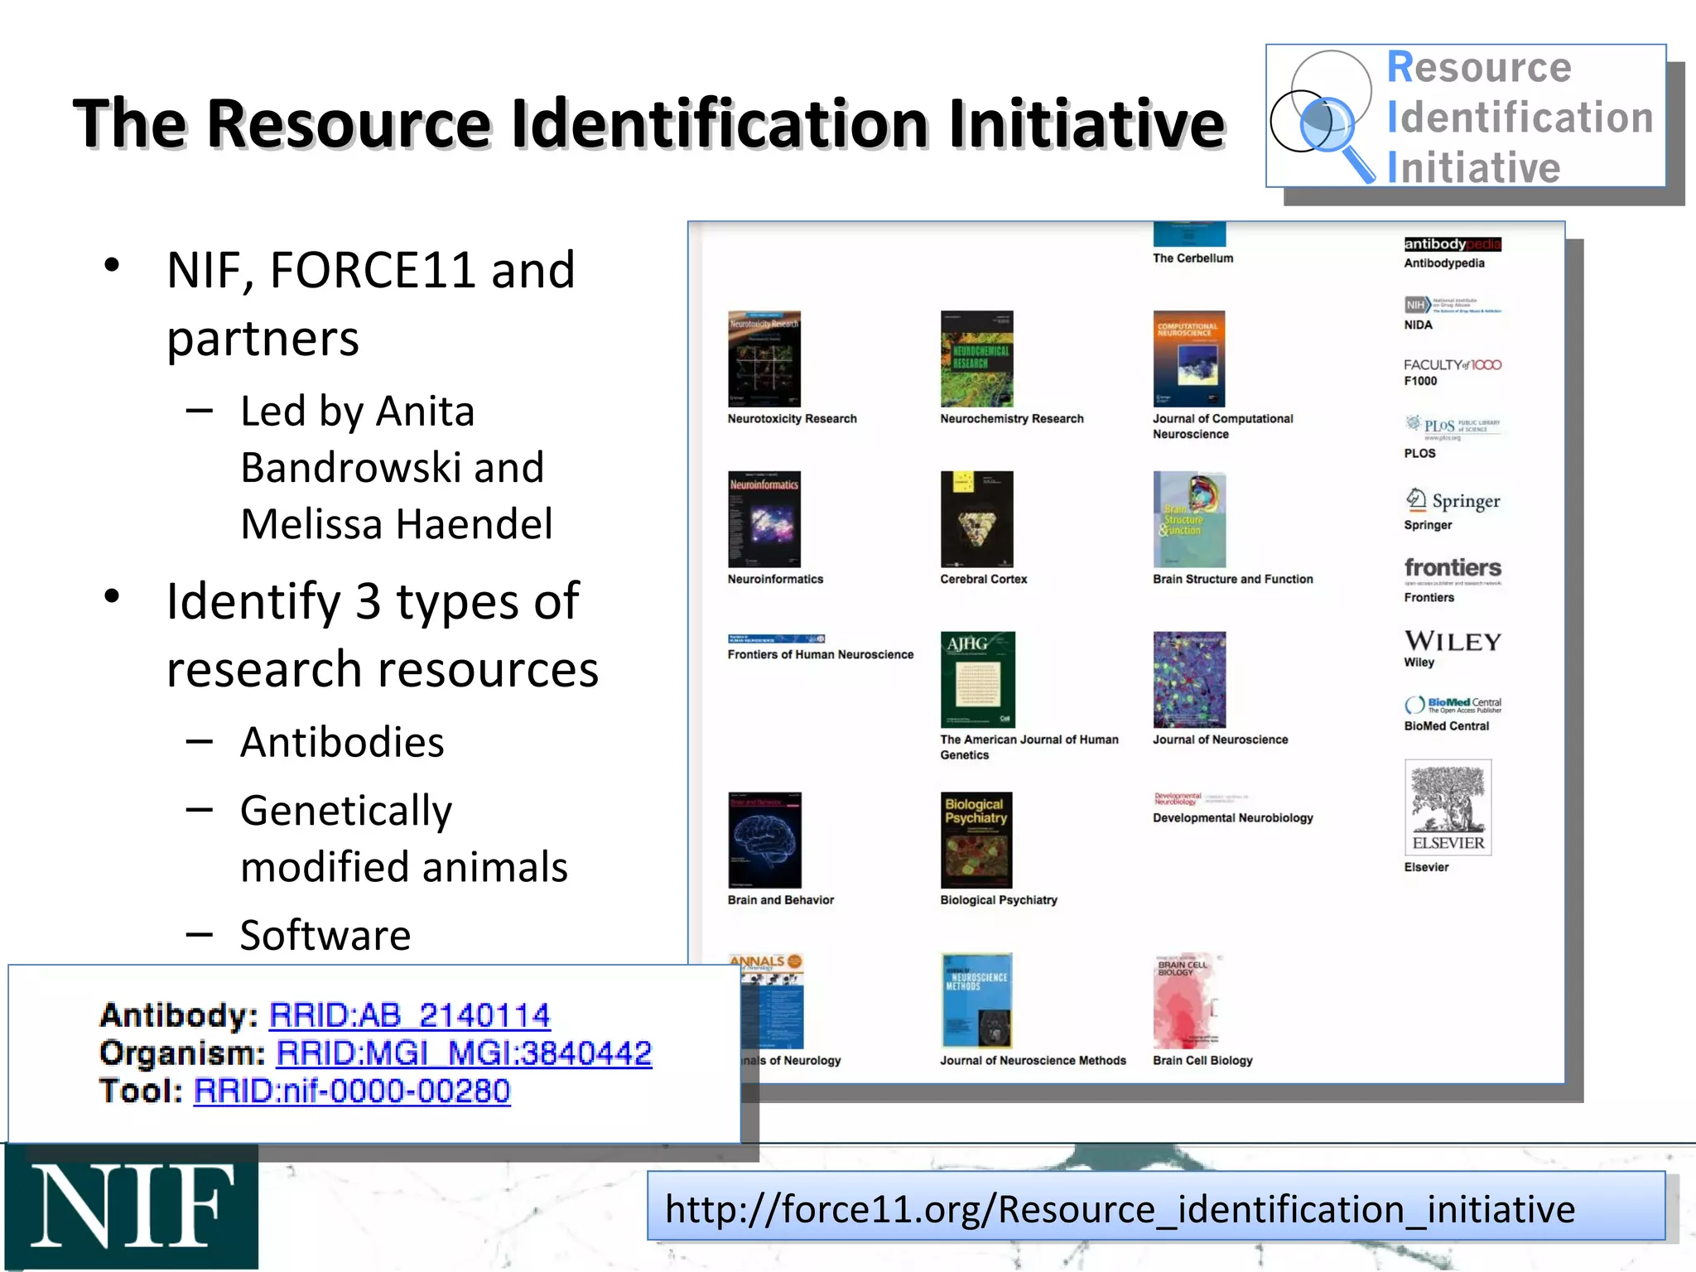Screen dimensions: 1696x1272
Task: Click Frontiers in Human Neuroscience banner
Action: coord(777,638)
